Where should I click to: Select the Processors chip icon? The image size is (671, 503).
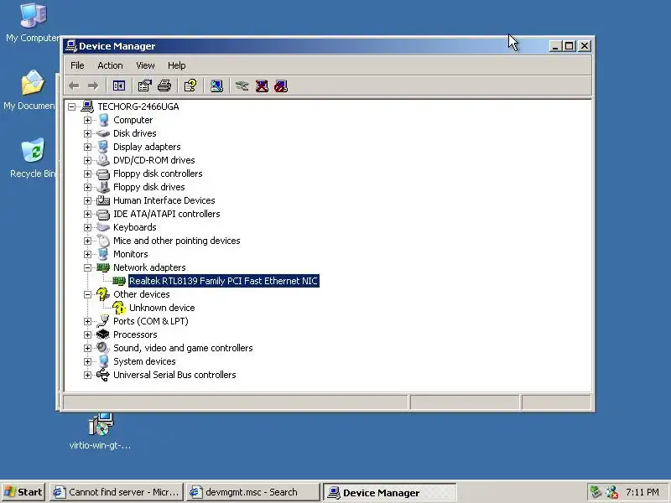(103, 334)
